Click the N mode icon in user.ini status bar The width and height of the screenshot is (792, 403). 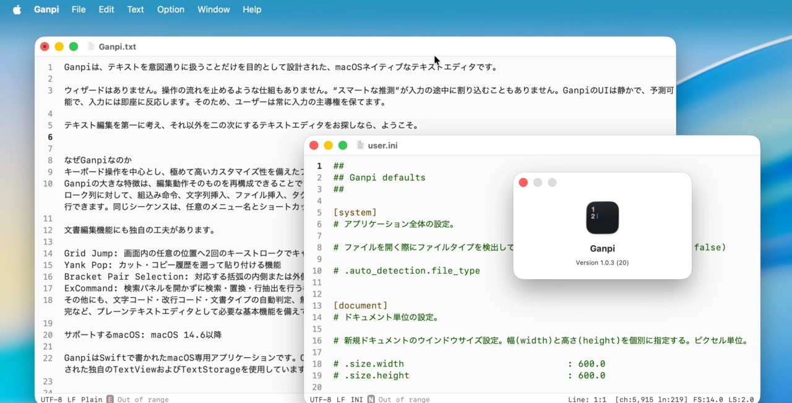(371, 399)
